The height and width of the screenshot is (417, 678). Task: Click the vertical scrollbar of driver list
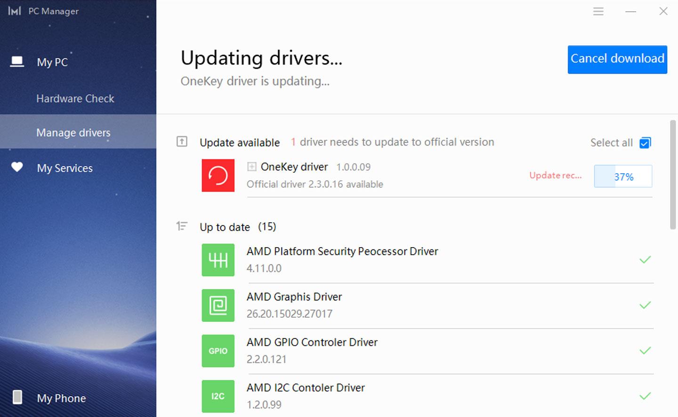pyautogui.click(x=672, y=175)
